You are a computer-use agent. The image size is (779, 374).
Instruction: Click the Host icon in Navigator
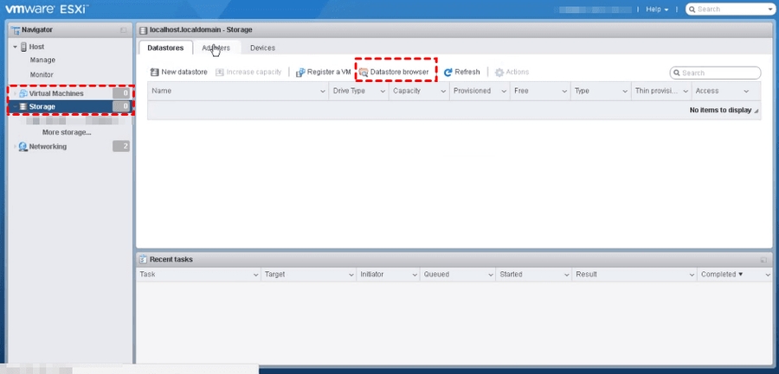(23, 47)
